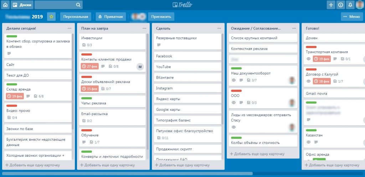
Task: Click the watch eye icon on ООО card
Action: (234, 103)
